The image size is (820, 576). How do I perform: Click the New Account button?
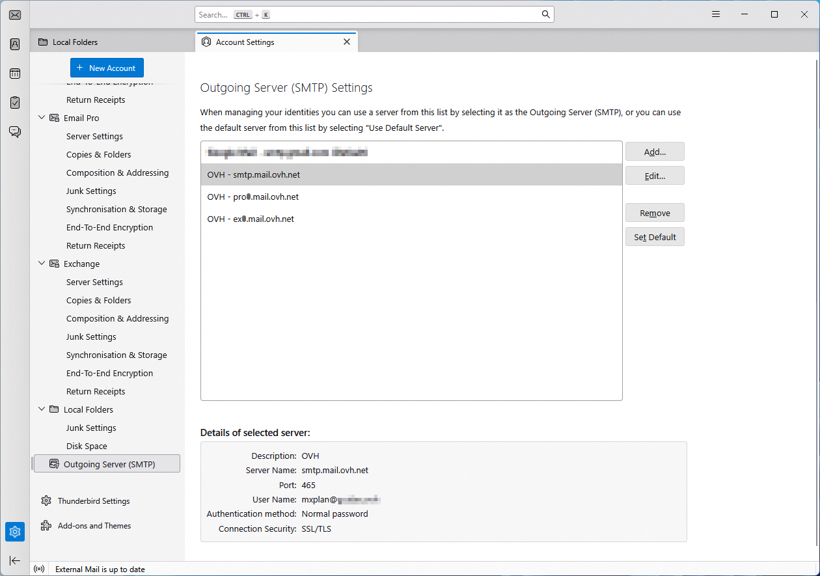click(x=107, y=68)
